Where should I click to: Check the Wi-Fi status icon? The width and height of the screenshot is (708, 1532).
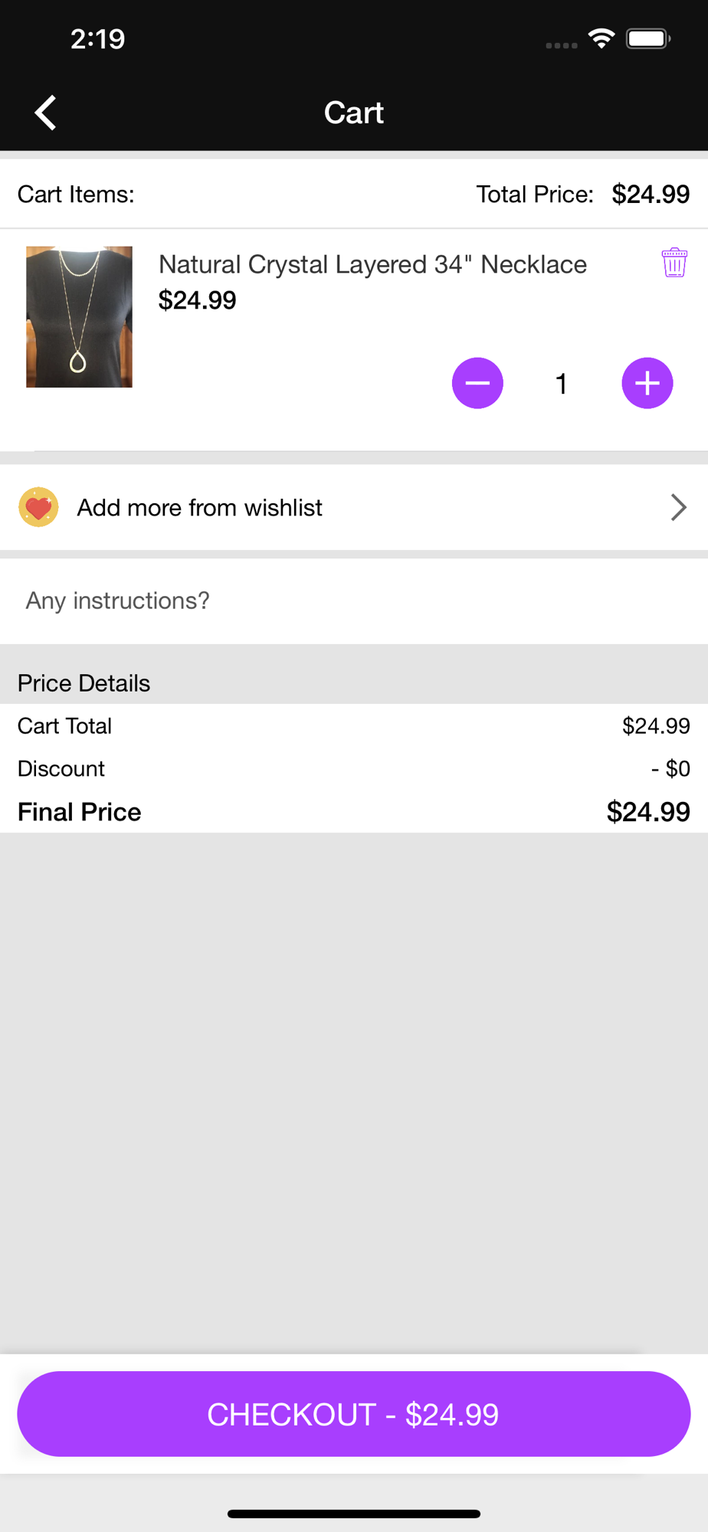tap(602, 38)
